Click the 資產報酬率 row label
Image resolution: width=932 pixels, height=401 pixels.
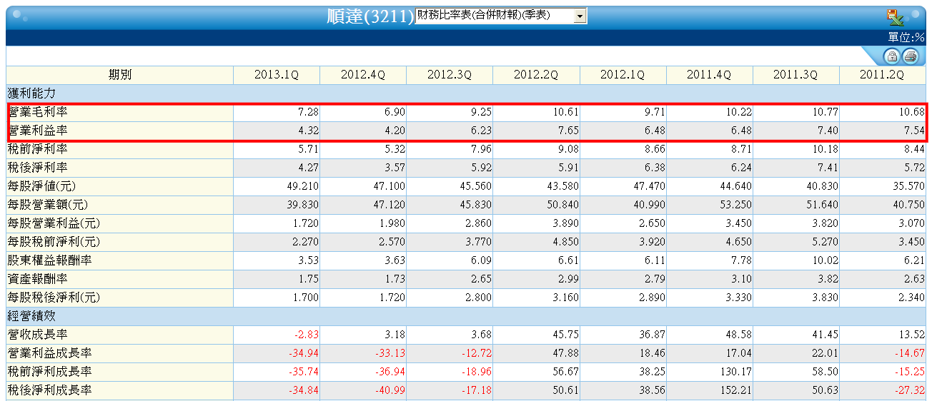pos(39,279)
